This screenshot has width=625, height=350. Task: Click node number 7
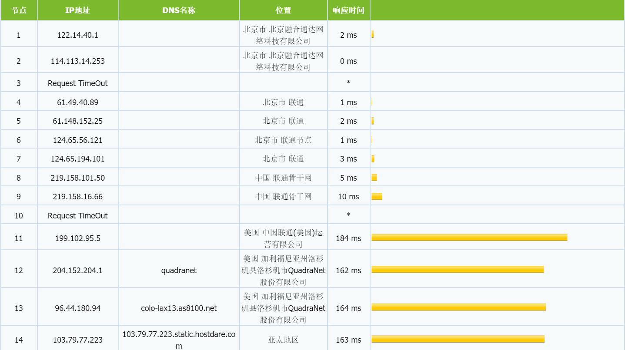pos(19,159)
